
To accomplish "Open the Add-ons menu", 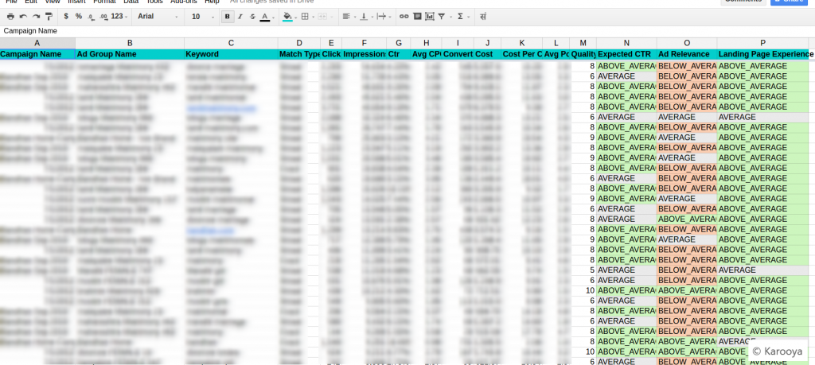I will tap(184, 2).
